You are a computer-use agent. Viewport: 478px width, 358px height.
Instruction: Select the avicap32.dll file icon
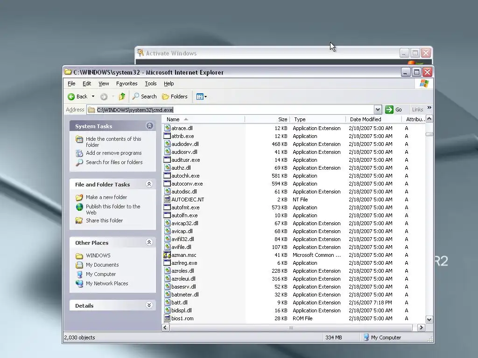click(167, 223)
